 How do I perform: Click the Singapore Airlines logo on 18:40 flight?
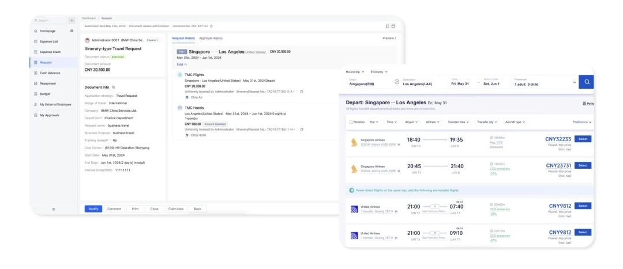point(354,142)
